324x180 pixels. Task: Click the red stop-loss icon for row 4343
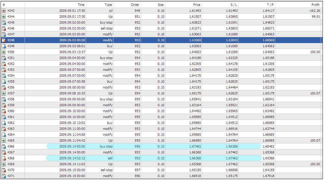(x=4, y=11)
